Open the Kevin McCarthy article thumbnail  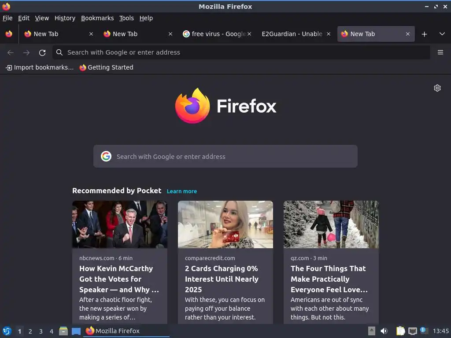pos(120,224)
